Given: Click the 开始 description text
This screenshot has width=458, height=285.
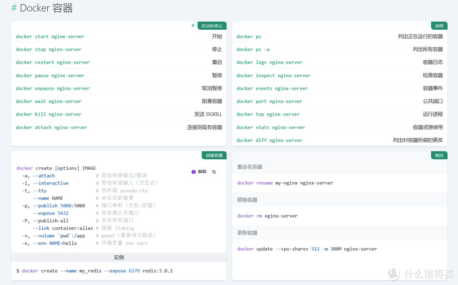Looking at the screenshot, I should 217,36.
